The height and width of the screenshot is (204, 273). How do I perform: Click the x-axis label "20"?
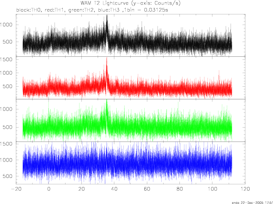pos(81,189)
